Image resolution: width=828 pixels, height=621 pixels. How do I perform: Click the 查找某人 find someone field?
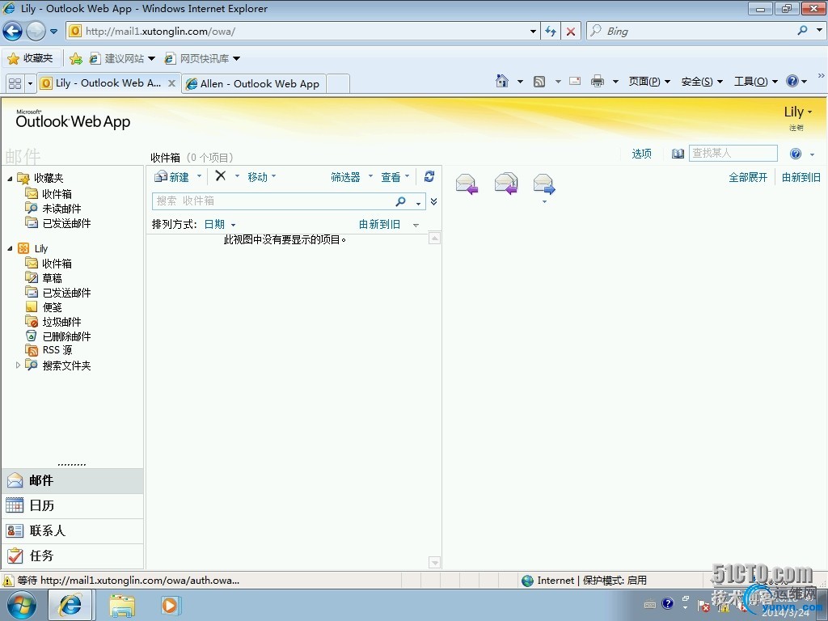(733, 154)
